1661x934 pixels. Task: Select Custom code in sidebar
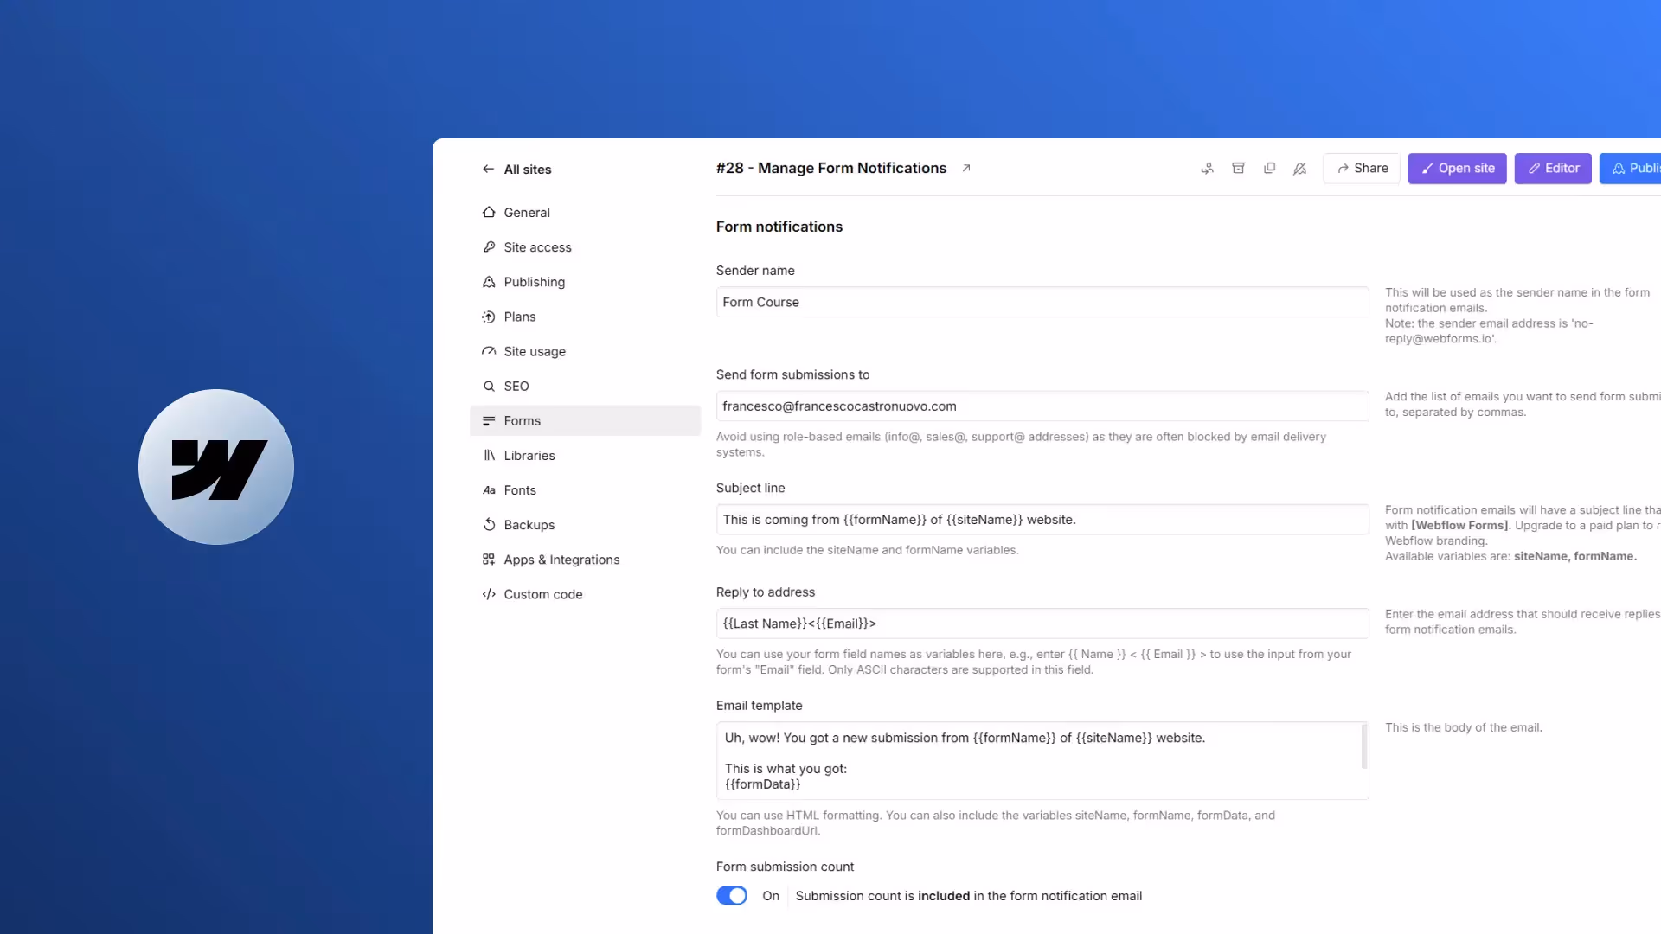point(542,594)
